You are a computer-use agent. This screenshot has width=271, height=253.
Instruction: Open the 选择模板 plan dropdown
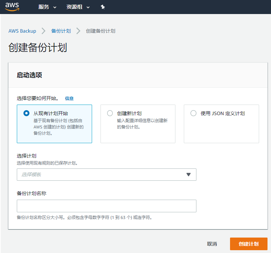pos(102,174)
